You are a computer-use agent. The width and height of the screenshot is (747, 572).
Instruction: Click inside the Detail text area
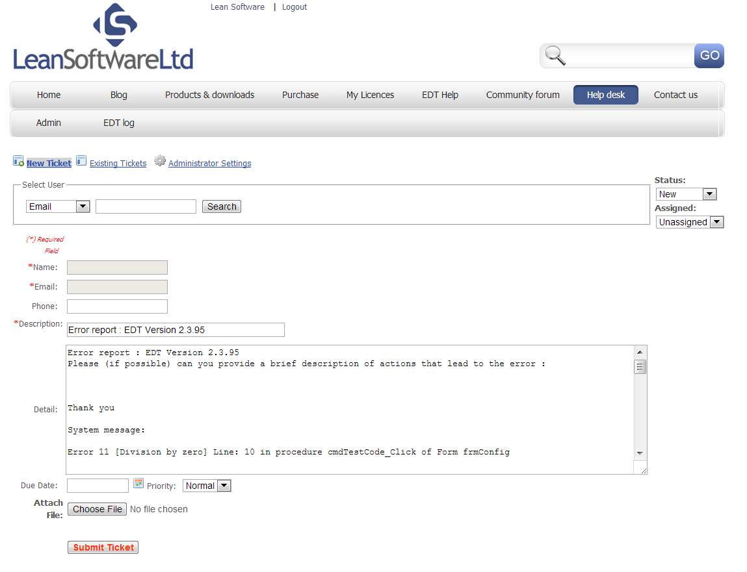tap(350, 409)
